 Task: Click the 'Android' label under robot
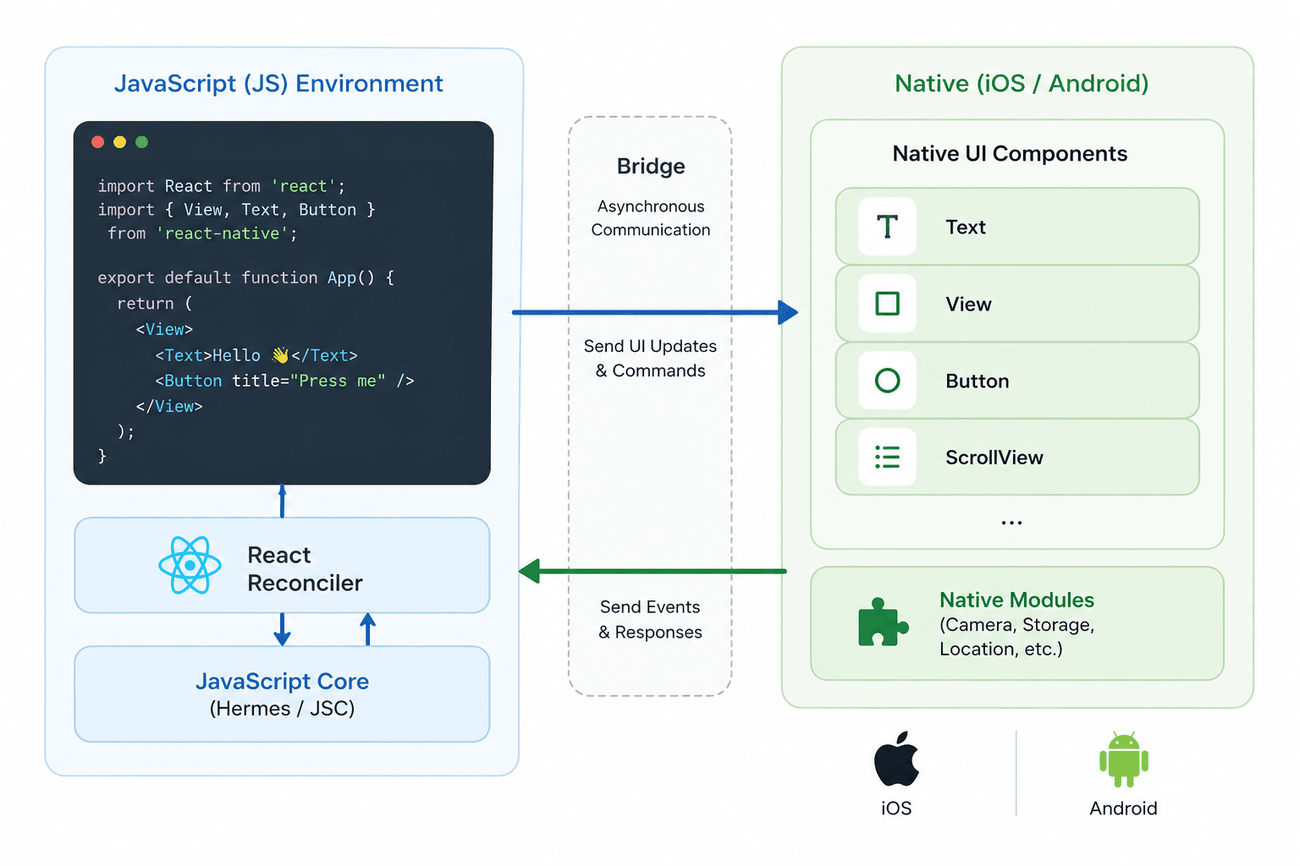pyautogui.click(x=1123, y=808)
